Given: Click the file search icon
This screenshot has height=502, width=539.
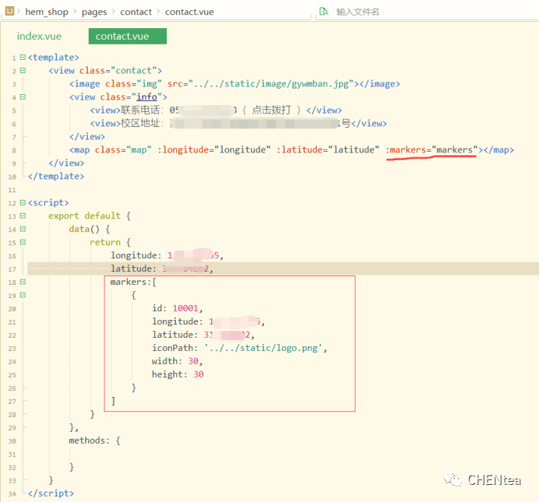Looking at the screenshot, I should [323, 12].
